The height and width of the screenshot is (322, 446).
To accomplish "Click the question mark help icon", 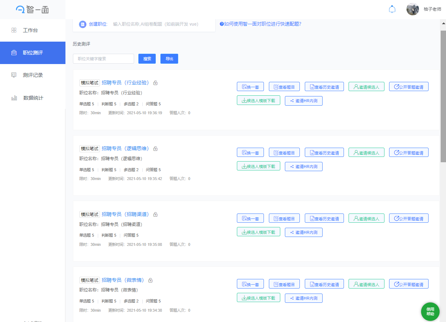I will click(222, 24).
